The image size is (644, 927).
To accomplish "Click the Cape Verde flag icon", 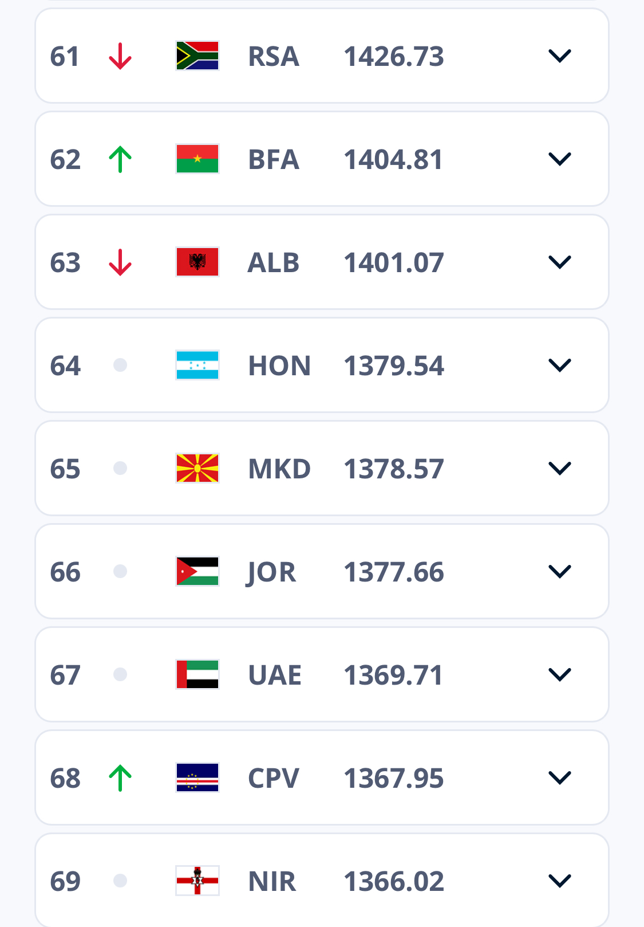I will pyautogui.click(x=197, y=777).
